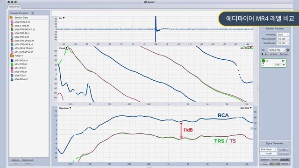The height and width of the screenshot is (168, 299).
Task: Open the Lin impulse view dropdown
Action: point(62,18)
